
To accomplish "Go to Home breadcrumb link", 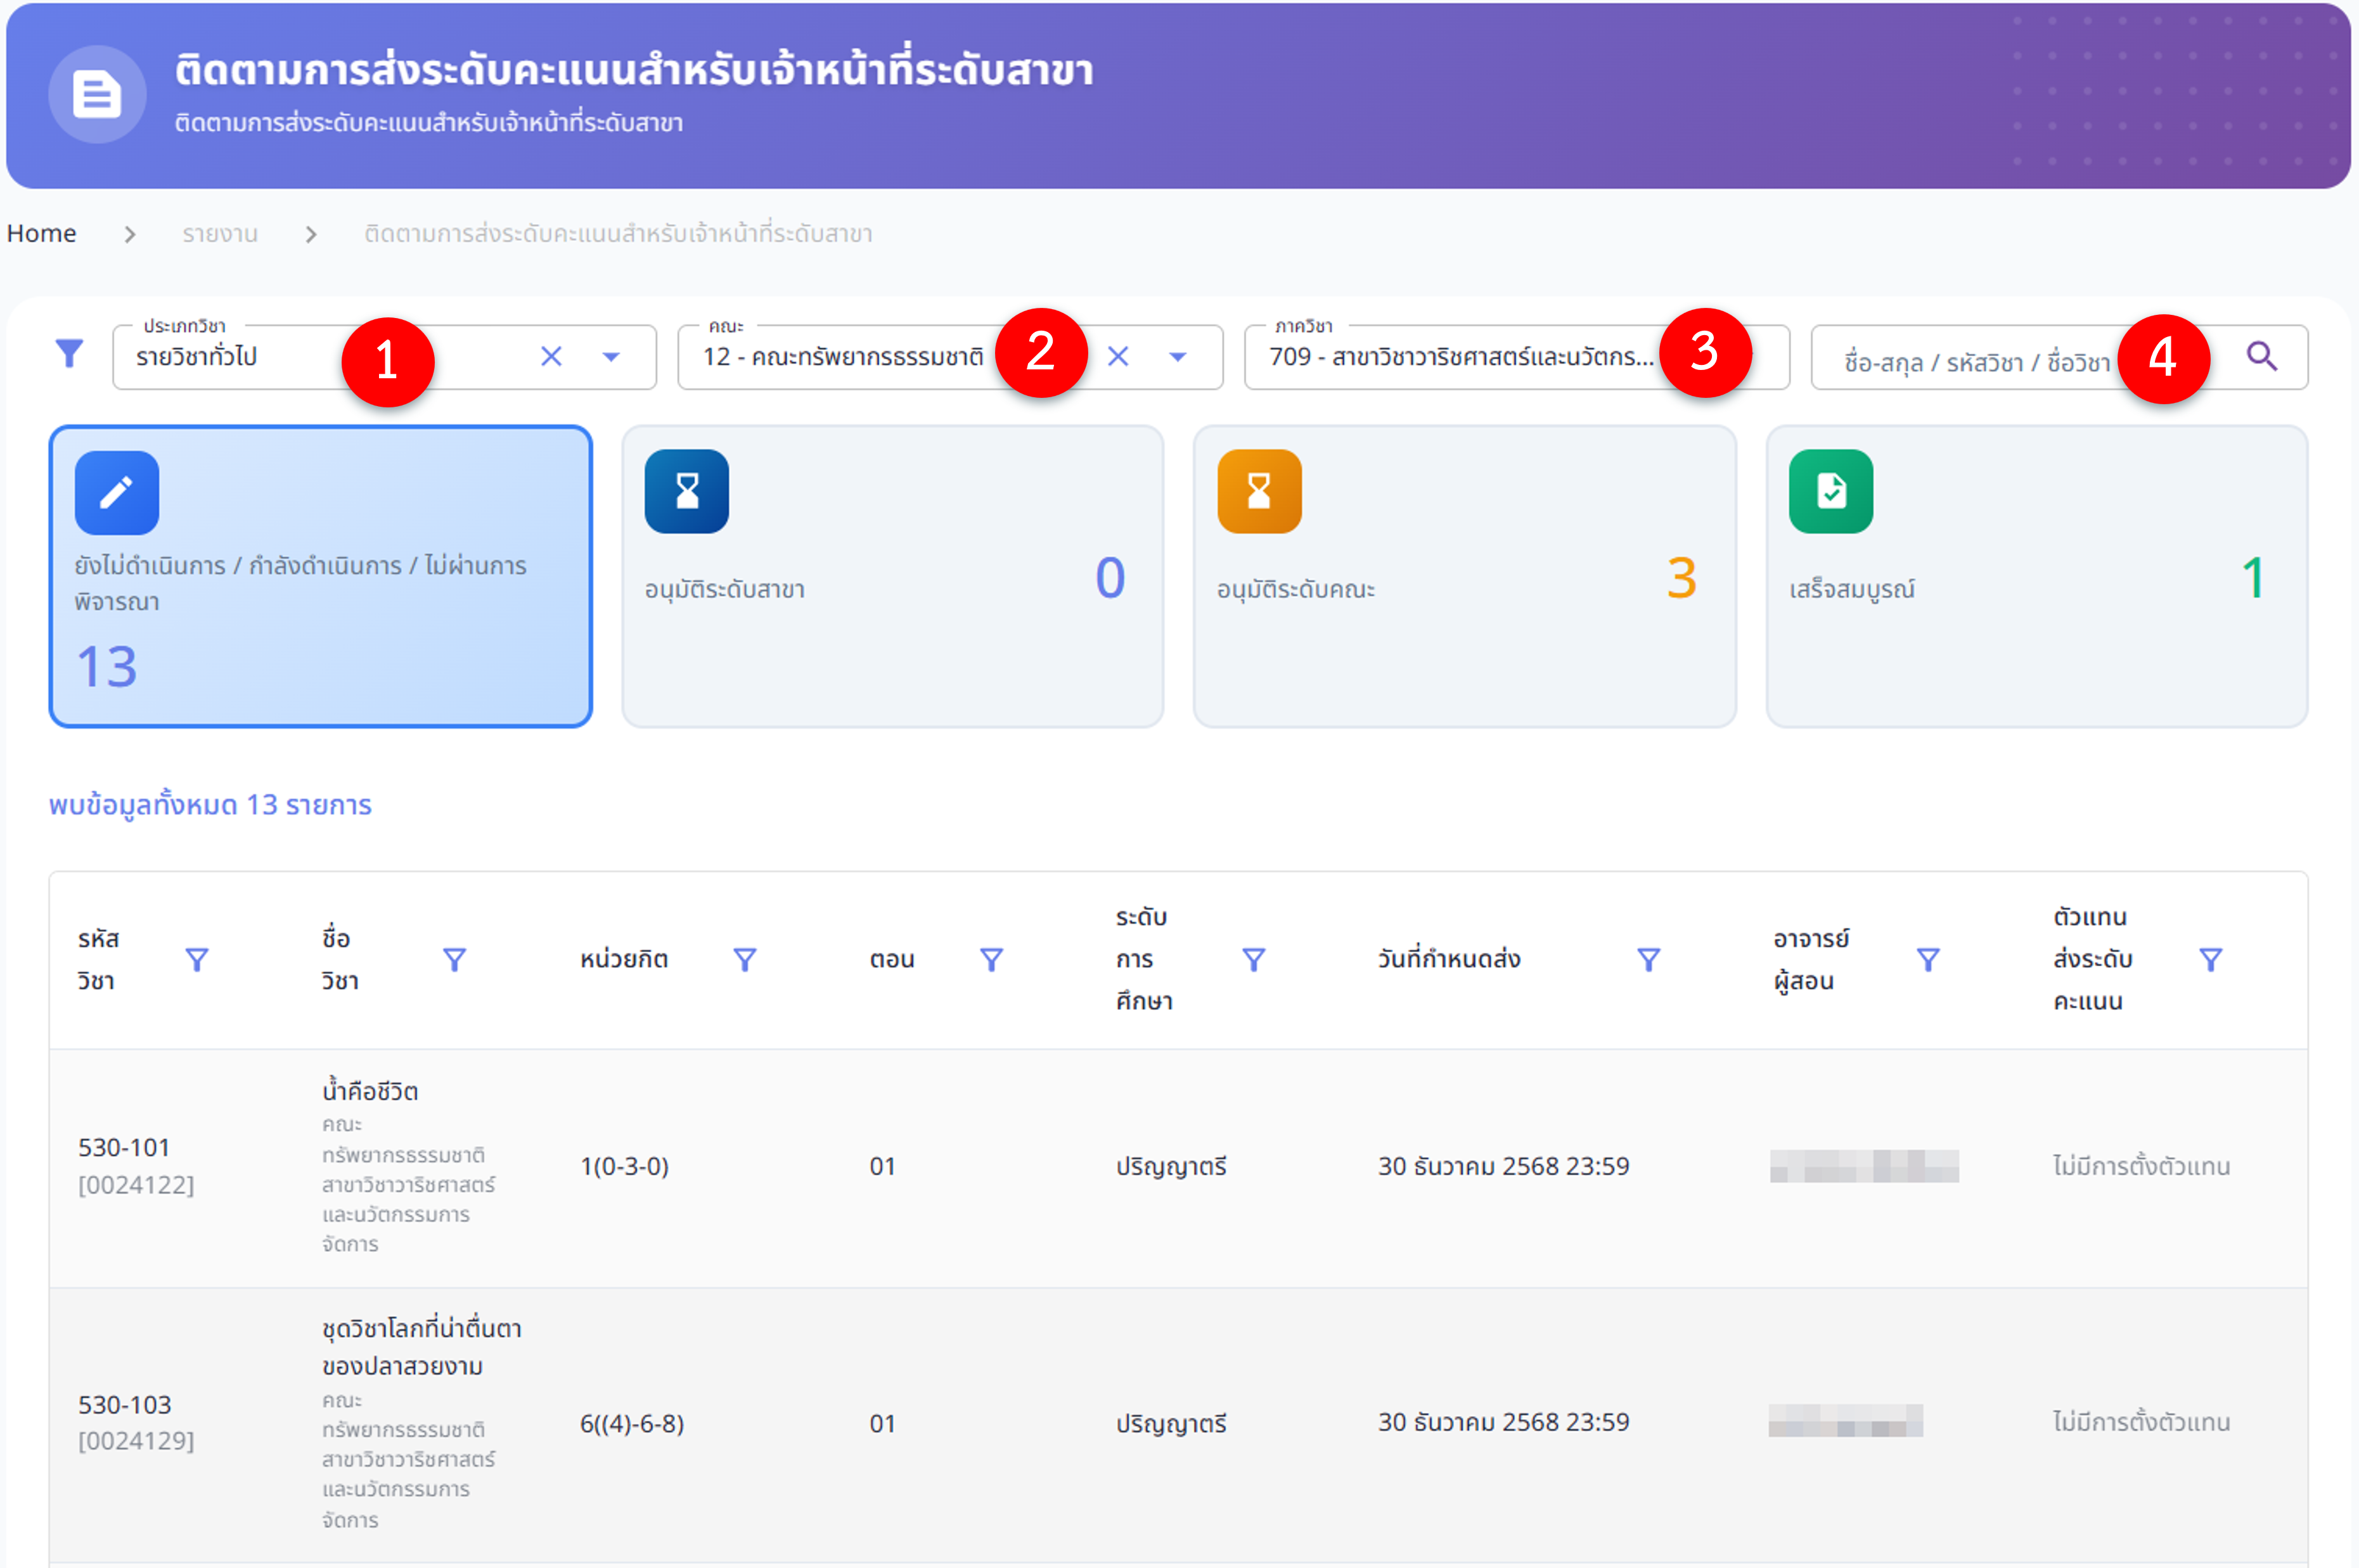I will click(41, 233).
